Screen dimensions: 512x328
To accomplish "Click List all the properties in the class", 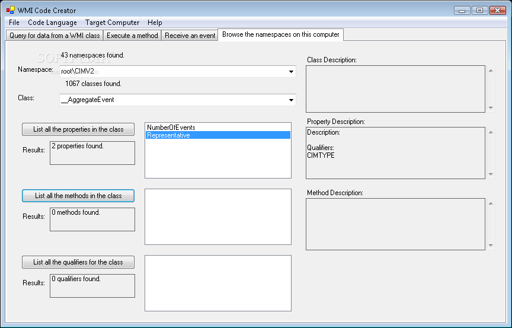I will click(x=78, y=129).
